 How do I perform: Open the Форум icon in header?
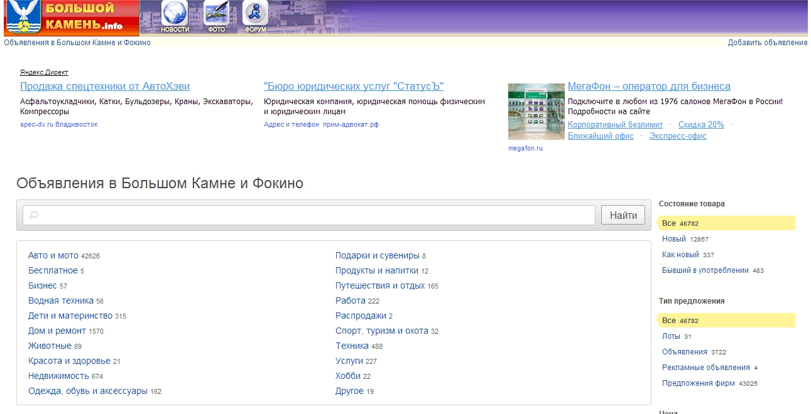[255, 15]
